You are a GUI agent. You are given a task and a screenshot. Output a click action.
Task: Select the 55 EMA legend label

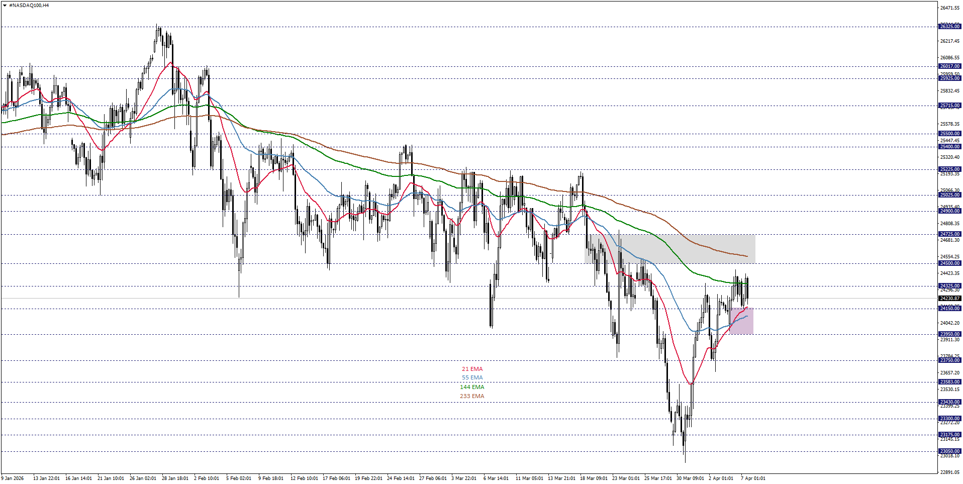pos(471,377)
